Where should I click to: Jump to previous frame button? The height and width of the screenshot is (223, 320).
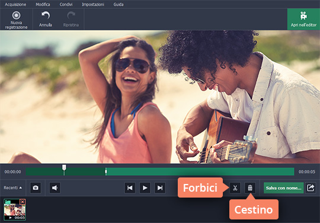point(130,188)
